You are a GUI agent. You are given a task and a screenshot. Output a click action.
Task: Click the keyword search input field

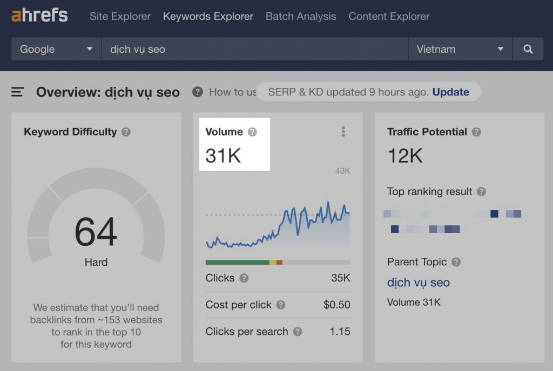pyautogui.click(x=255, y=49)
